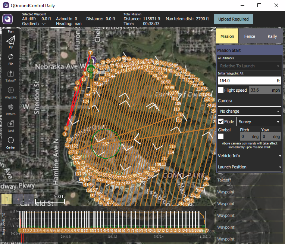Select waypoint 262 marker on map
Image resolution: width=285 pixels, height=244 pixels.
(207, 179)
